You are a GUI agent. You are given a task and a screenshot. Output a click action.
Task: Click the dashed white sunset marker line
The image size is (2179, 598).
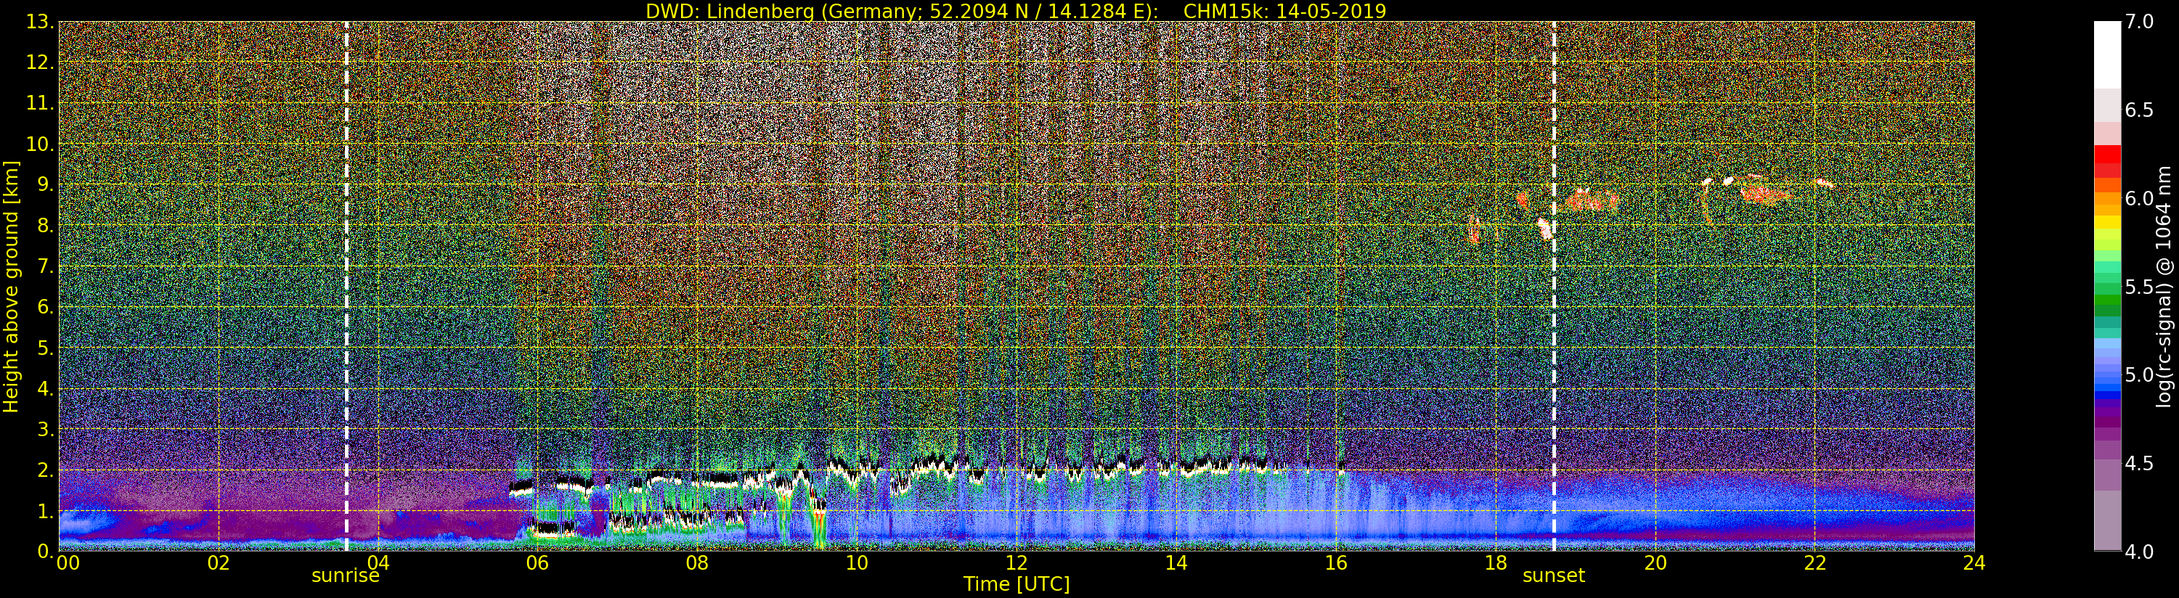pos(1554,286)
